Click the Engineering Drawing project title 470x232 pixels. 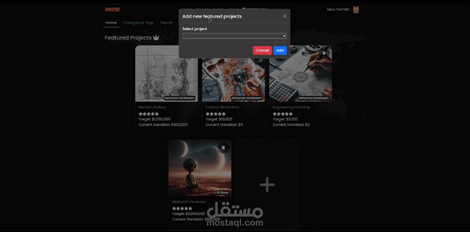pyautogui.click(x=291, y=107)
